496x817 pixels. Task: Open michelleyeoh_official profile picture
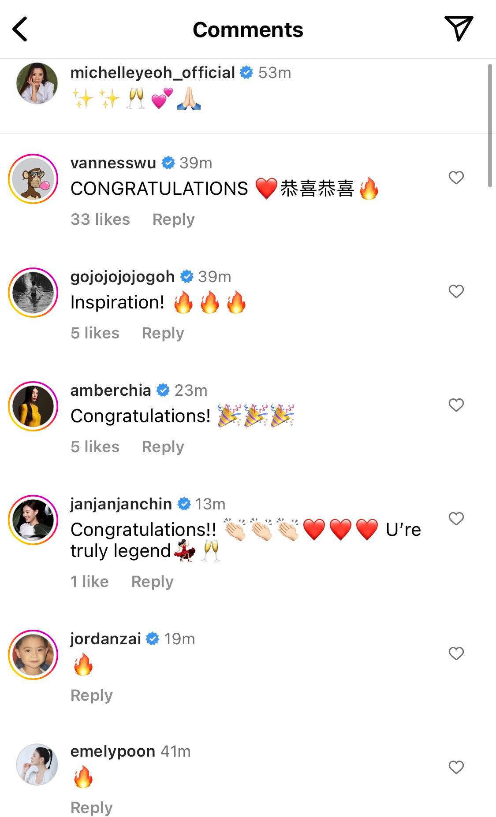coord(37,83)
